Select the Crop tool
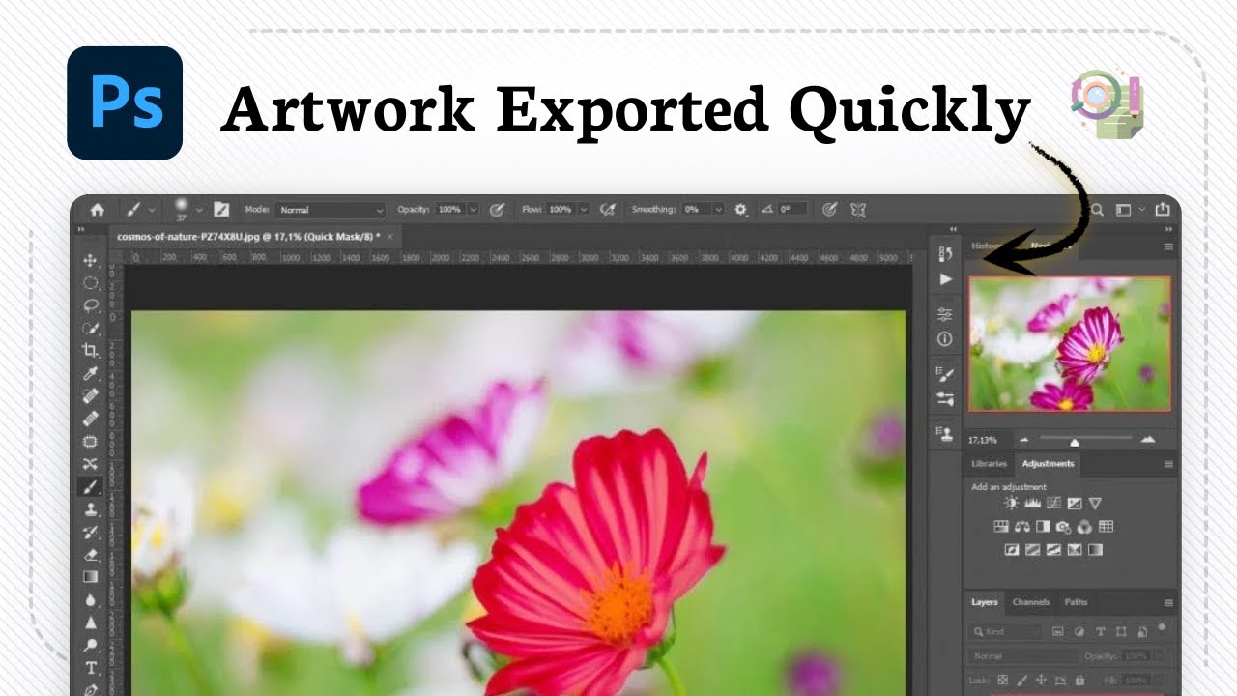 pos(91,350)
